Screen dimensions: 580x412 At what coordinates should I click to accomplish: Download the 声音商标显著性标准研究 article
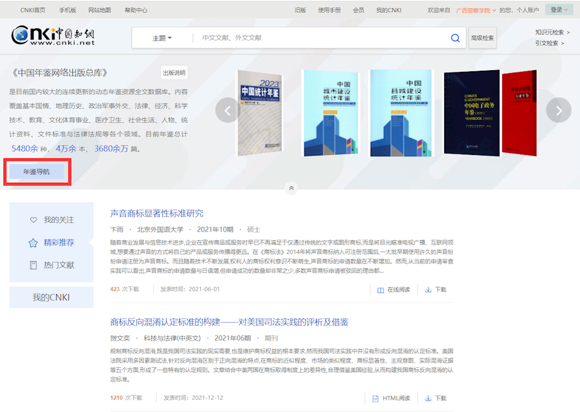pos(436,290)
